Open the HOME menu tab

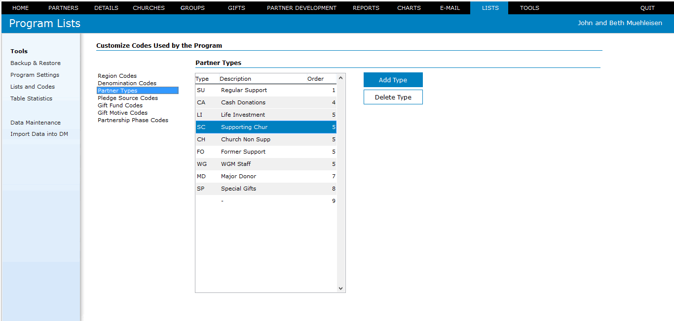pos(20,8)
